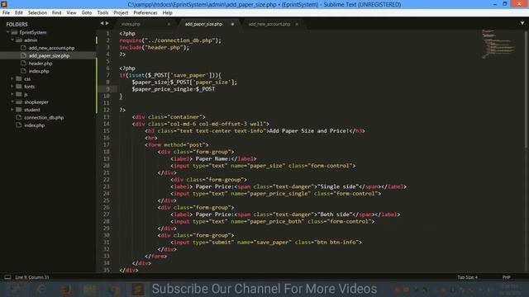
Task: Click $paper_price_single on line 9
Action: pos(162,89)
